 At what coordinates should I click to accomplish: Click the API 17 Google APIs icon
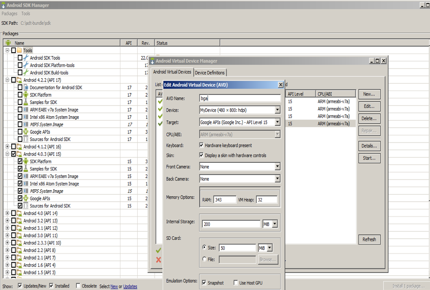[26, 132]
